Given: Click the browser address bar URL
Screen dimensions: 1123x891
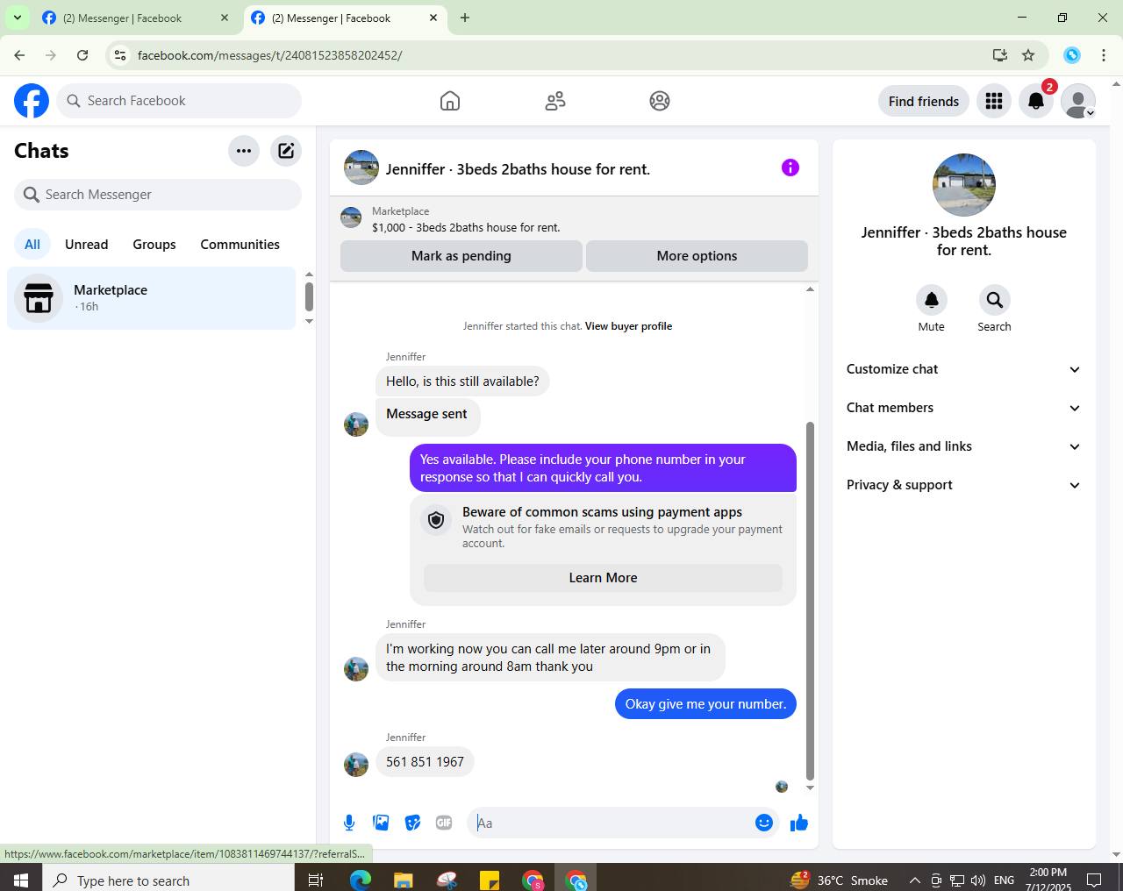Looking at the screenshot, I should click(270, 55).
